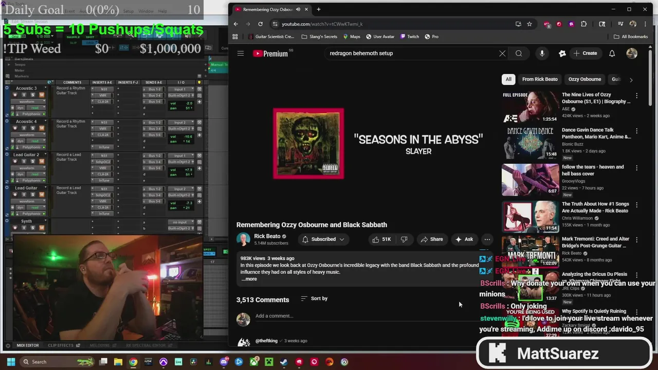Open Chrome apps grid in bookmarks bar

coord(235,36)
